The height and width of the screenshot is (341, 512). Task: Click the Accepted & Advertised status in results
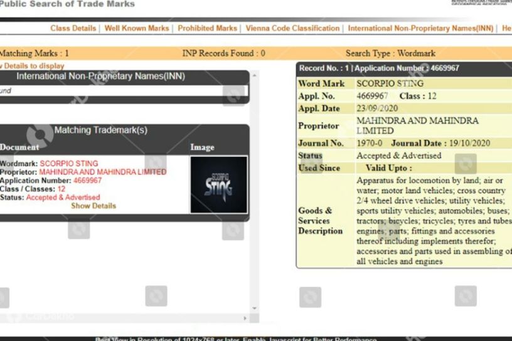pyautogui.click(x=63, y=197)
